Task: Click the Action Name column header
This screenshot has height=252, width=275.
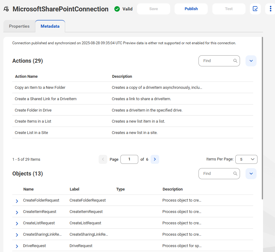Action: pos(26,76)
